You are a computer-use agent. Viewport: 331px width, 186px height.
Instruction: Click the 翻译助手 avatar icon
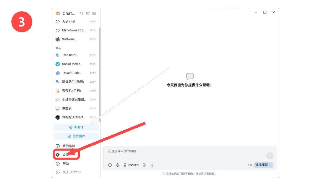pyautogui.click(x=58, y=82)
